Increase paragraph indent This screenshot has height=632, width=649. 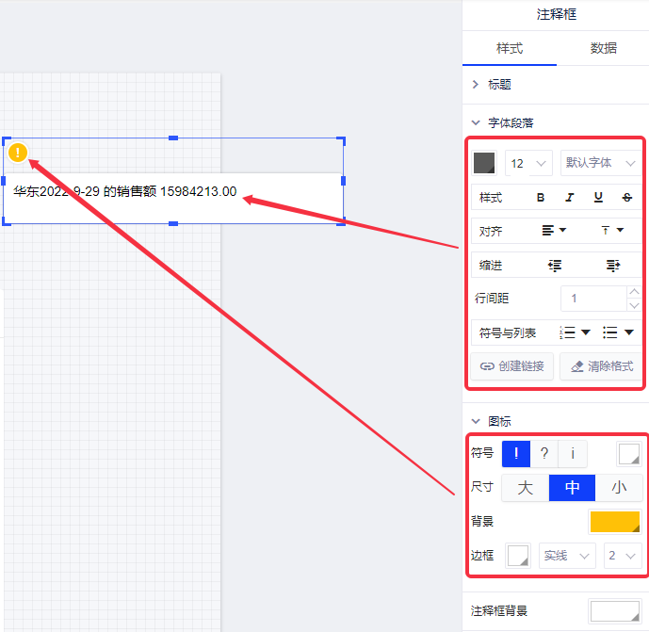click(x=613, y=266)
